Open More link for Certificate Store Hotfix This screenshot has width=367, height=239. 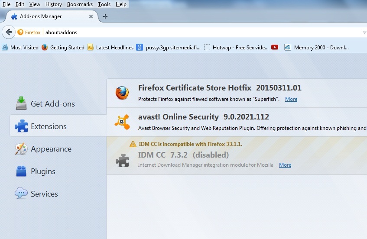point(291,99)
